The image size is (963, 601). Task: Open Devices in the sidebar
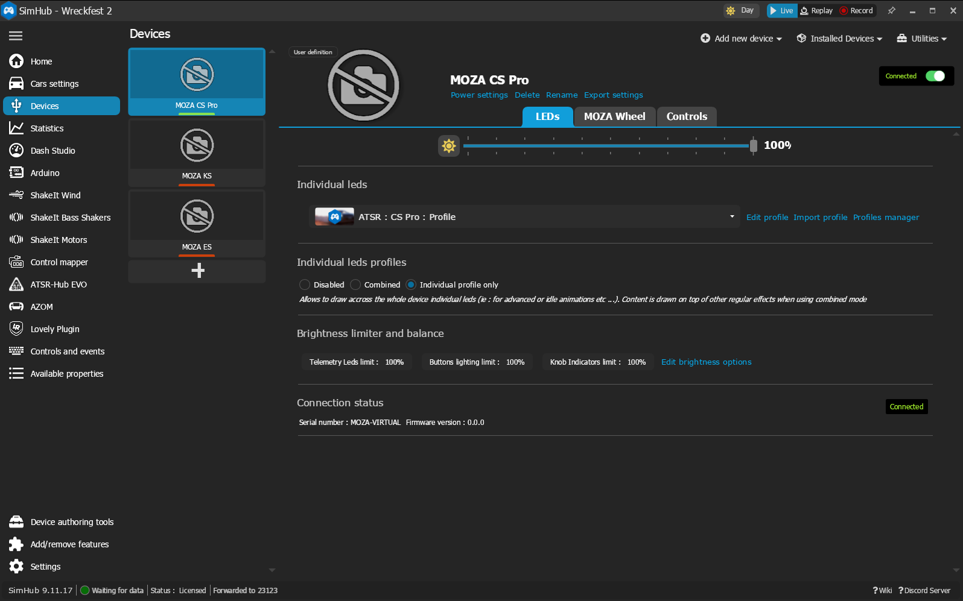pos(62,106)
